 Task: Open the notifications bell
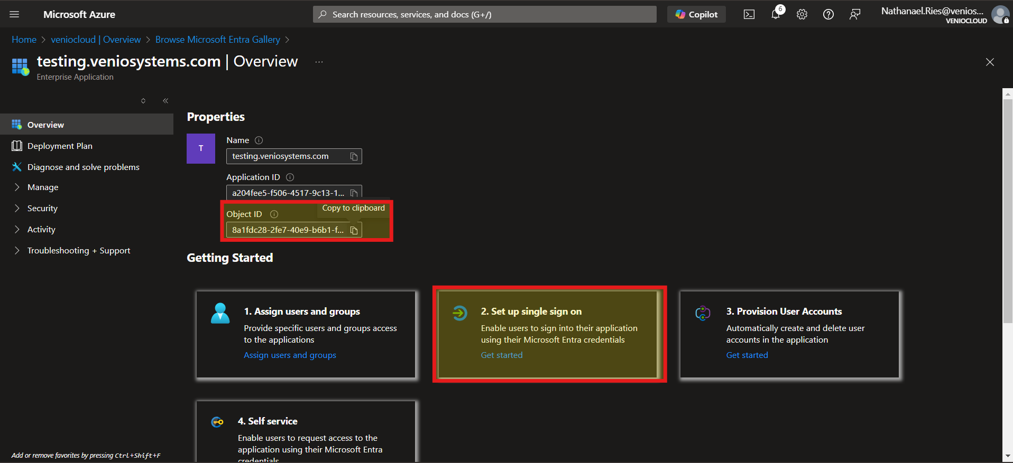pyautogui.click(x=776, y=14)
